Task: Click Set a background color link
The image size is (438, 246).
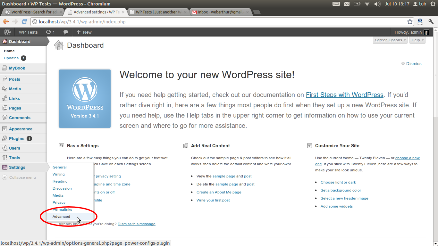Action: click(x=341, y=190)
